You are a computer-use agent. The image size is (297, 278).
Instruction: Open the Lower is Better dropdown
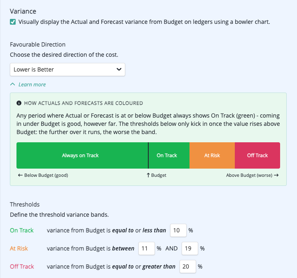(68, 69)
